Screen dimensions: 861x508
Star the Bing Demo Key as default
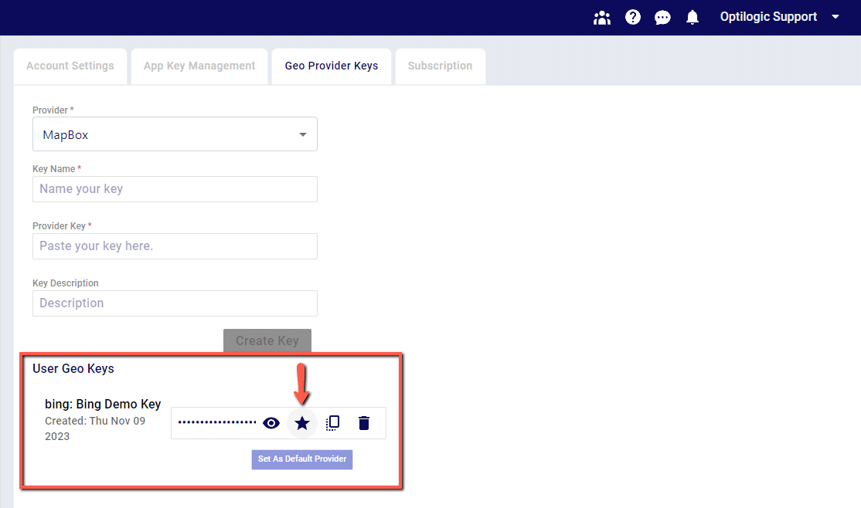coord(302,423)
